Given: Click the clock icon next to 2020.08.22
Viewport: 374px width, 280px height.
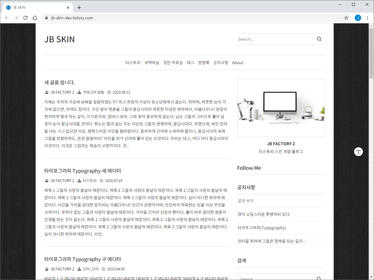Looking at the screenshot, I should coord(109,92).
